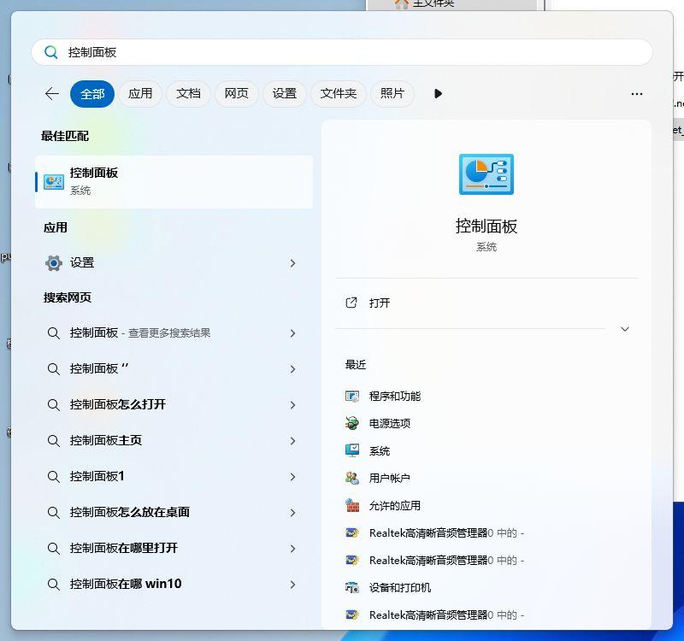Switch to the 文件夹 filter tab
Image resolution: width=684 pixels, height=641 pixels.
339,94
